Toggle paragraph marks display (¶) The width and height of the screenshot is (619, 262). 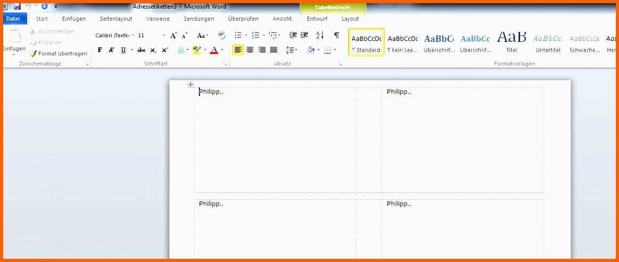click(336, 36)
